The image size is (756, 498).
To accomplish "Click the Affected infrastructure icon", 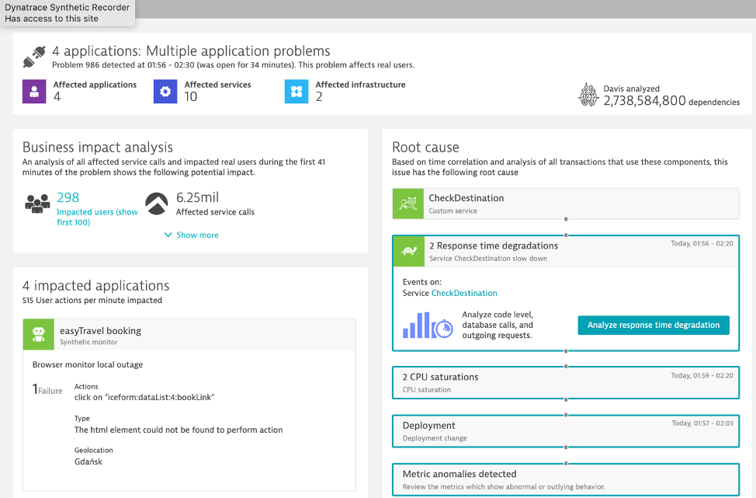I will (297, 91).
